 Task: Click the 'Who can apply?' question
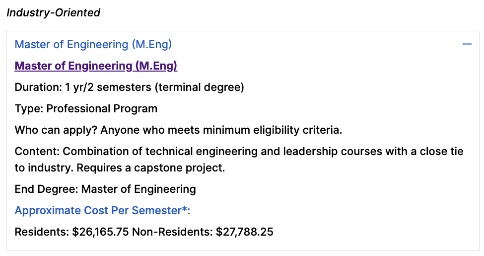click(x=56, y=130)
